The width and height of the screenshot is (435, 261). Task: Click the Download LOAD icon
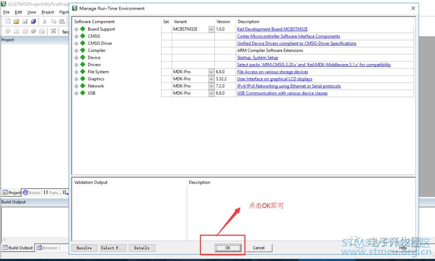[53, 31]
